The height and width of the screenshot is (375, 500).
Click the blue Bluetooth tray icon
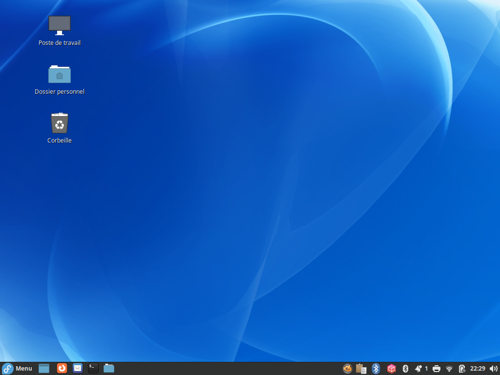click(x=376, y=369)
